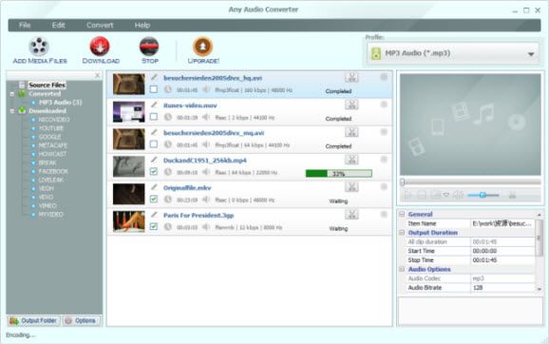
Task: Click the rename pencil icon of besuchersieden2005divx_hq.avi
Action: [x=154, y=77]
